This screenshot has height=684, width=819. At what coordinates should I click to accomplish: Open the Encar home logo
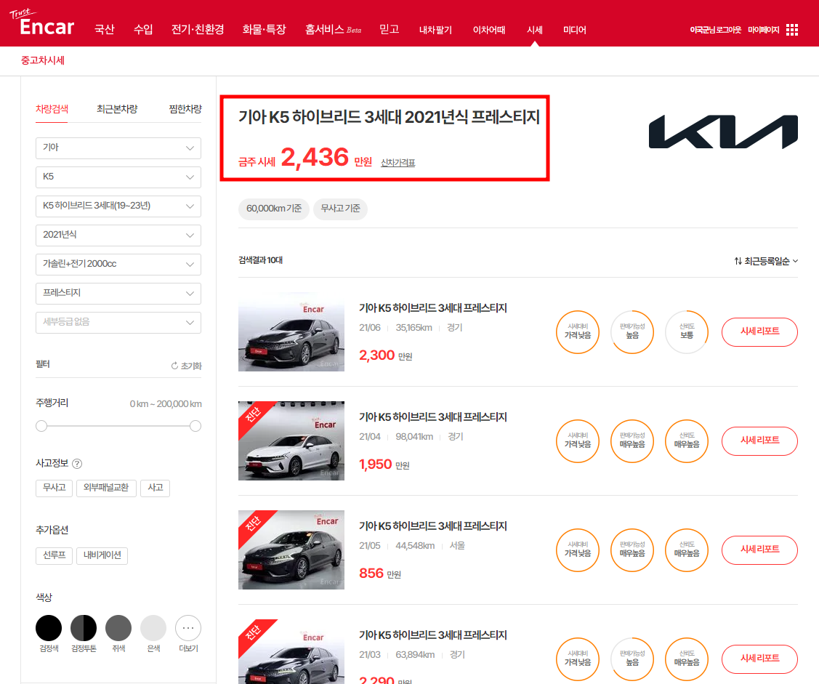click(42, 23)
